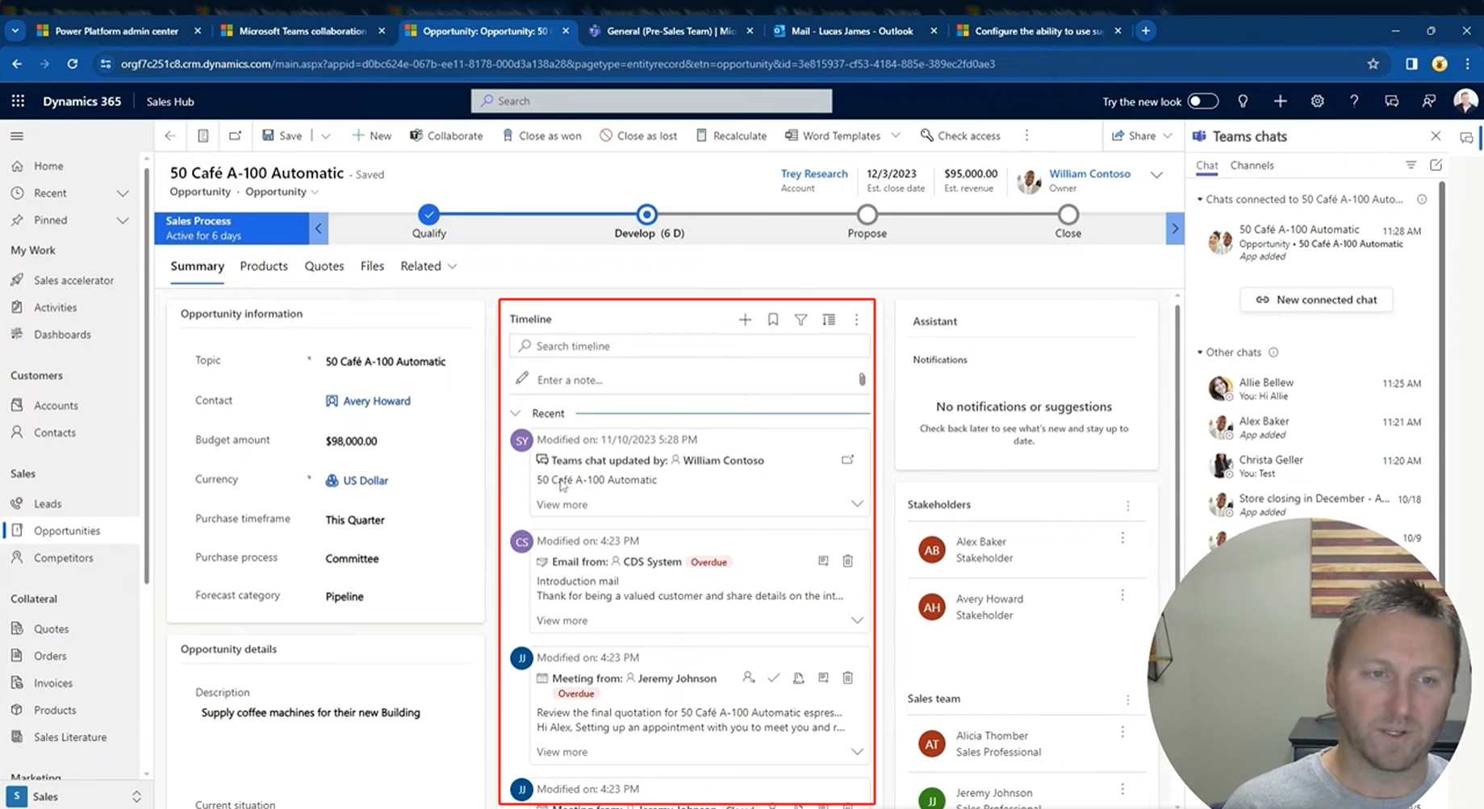Open the Share dropdown

(x=1142, y=136)
